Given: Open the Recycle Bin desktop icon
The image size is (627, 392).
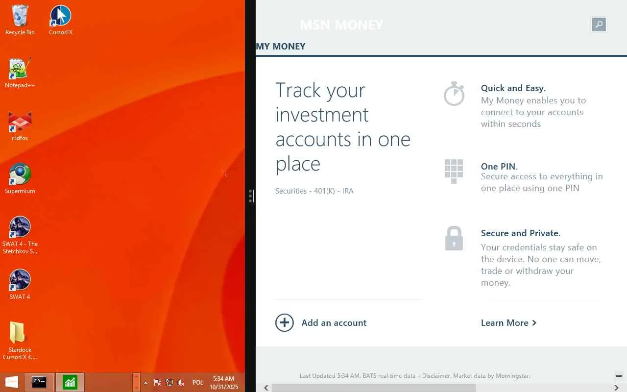Looking at the screenshot, I should (20, 20).
